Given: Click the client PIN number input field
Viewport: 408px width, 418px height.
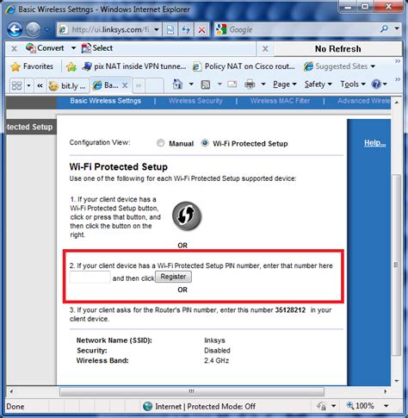Looking at the screenshot, I should tap(90, 277).
